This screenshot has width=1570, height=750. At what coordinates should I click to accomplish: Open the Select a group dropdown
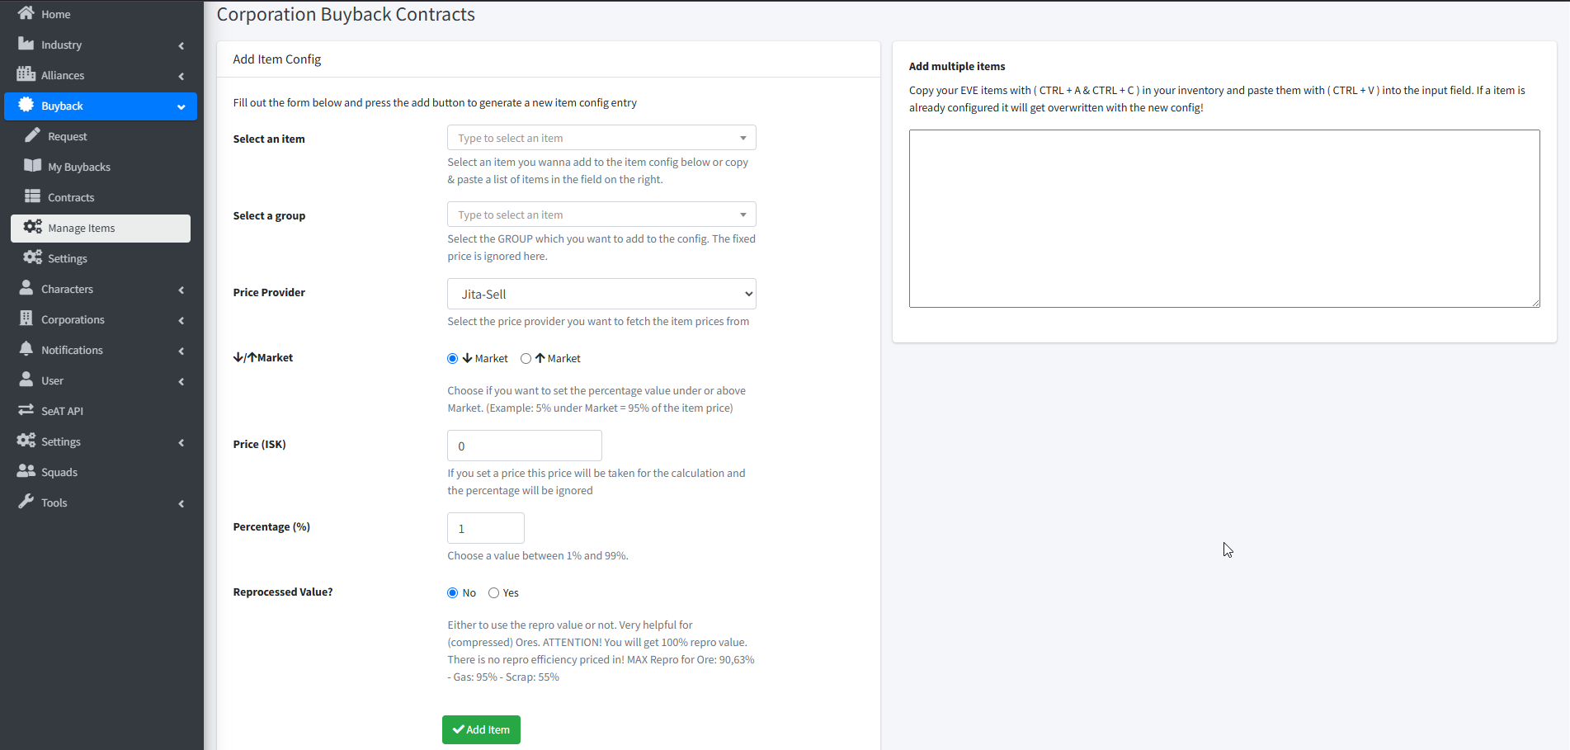click(601, 215)
